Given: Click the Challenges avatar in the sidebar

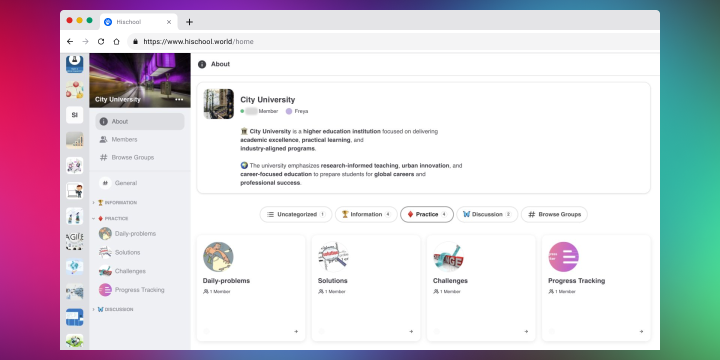Looking at the screenshot, I should pyautogui.click(x=105, y=271).
